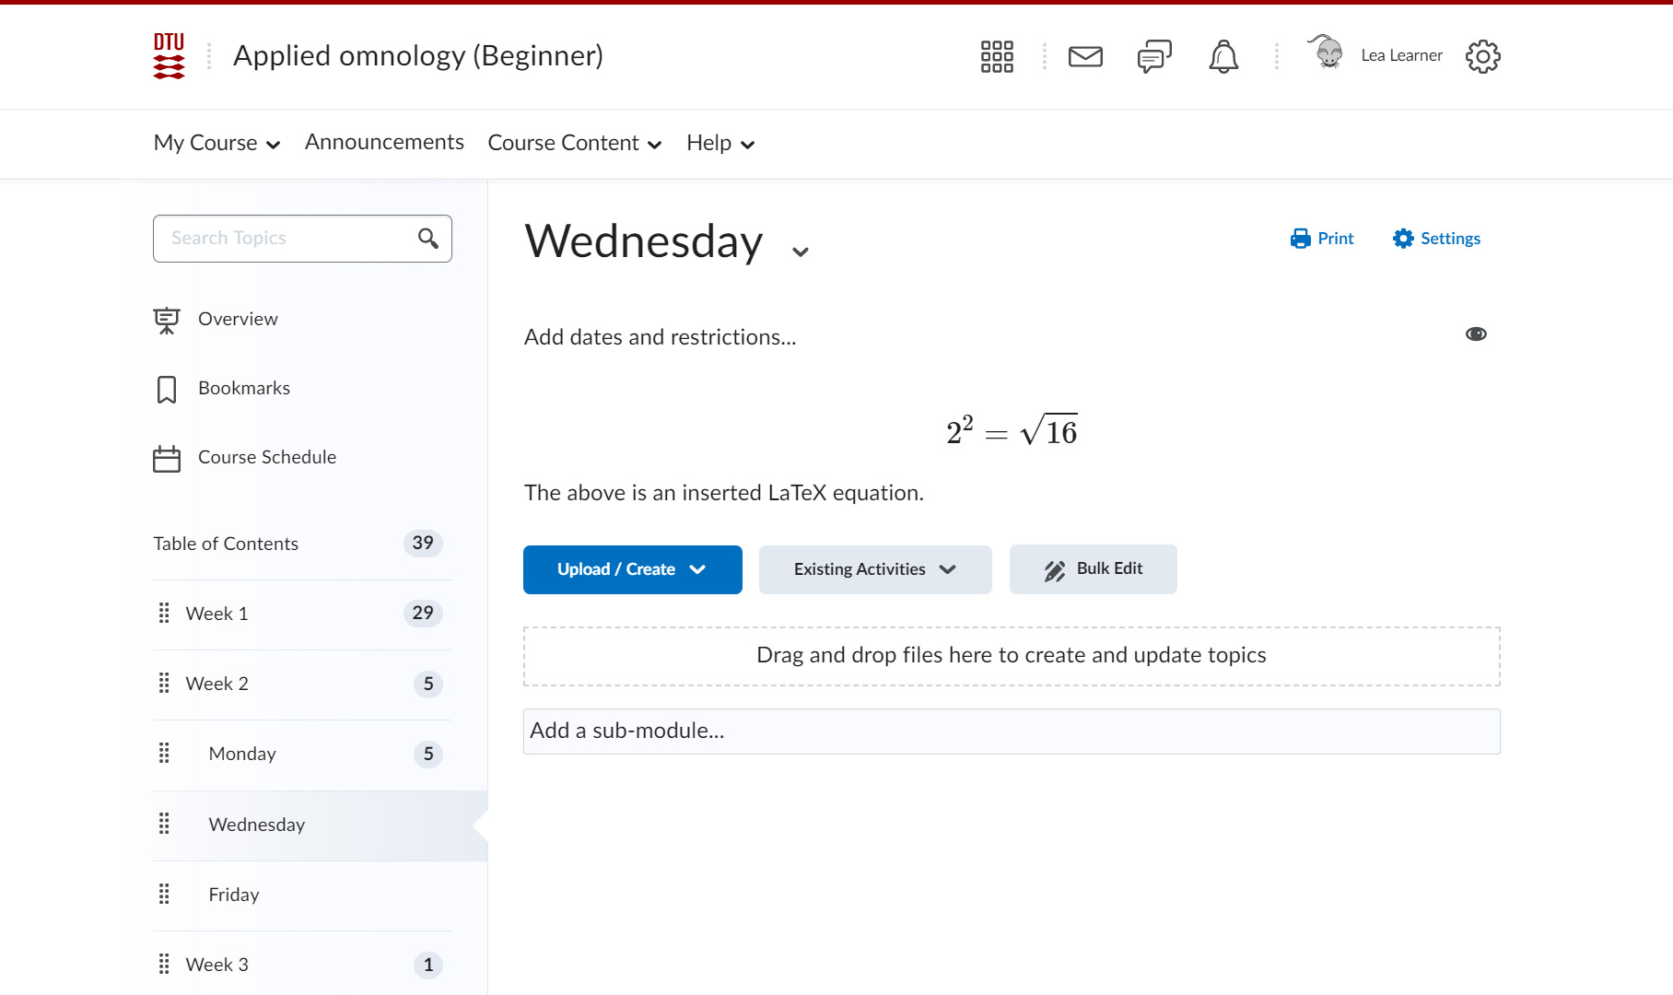Viewport: 1673px width, 995px height.
Task: Open the course selector waffle grid icon
Action: pos(997,56)
